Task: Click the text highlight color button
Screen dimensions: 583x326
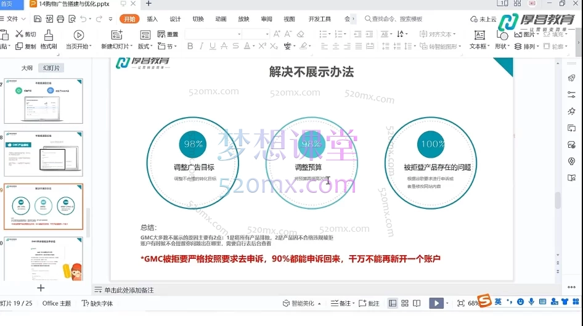Action: 304,46
